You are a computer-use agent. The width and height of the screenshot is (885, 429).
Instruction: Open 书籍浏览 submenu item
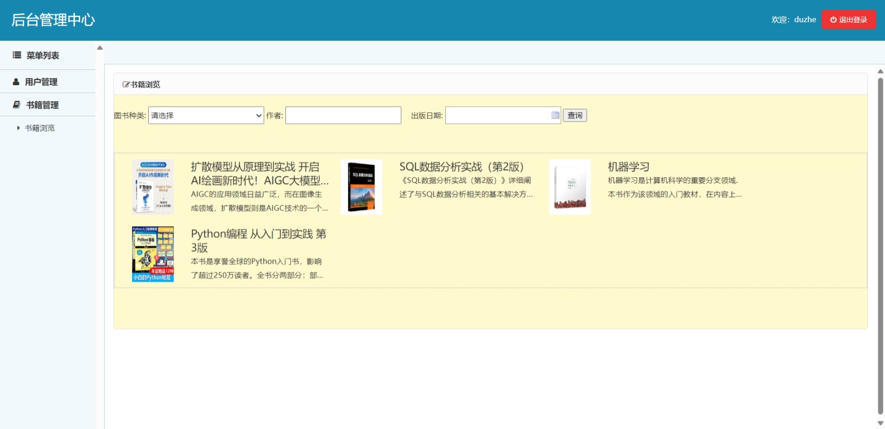[x=40, y=128]
